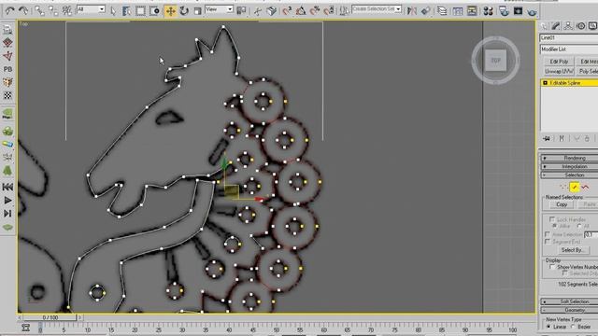Toggle Window/Crossing selection mode icon

tap(154, 11)
